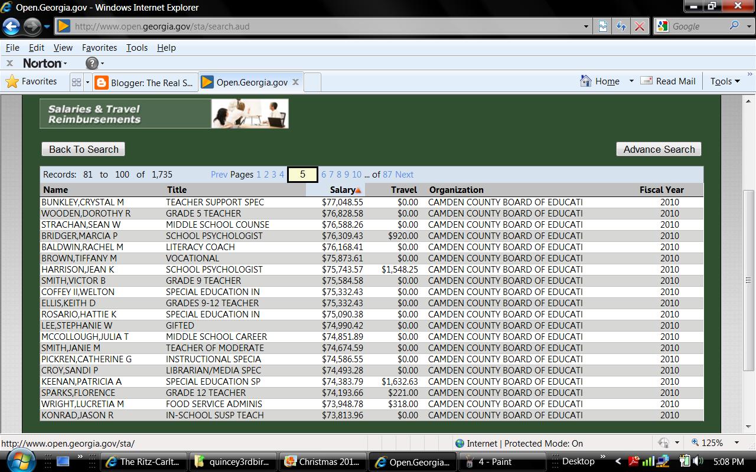Click the page number input showing 5
This screenshot has height=472, width=756.
click(x=302, y=175)
